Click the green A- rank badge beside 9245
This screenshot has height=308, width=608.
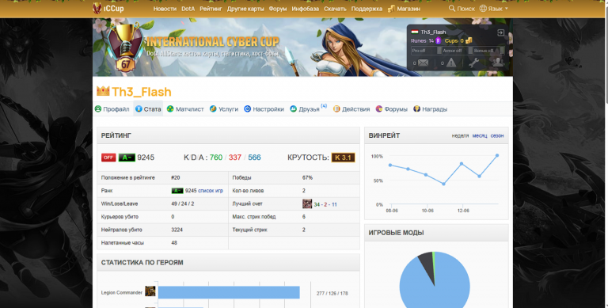click(127, 158)
